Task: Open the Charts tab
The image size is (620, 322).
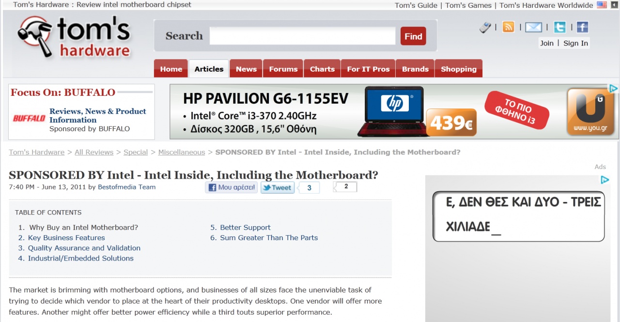Action: pos(322,69)
